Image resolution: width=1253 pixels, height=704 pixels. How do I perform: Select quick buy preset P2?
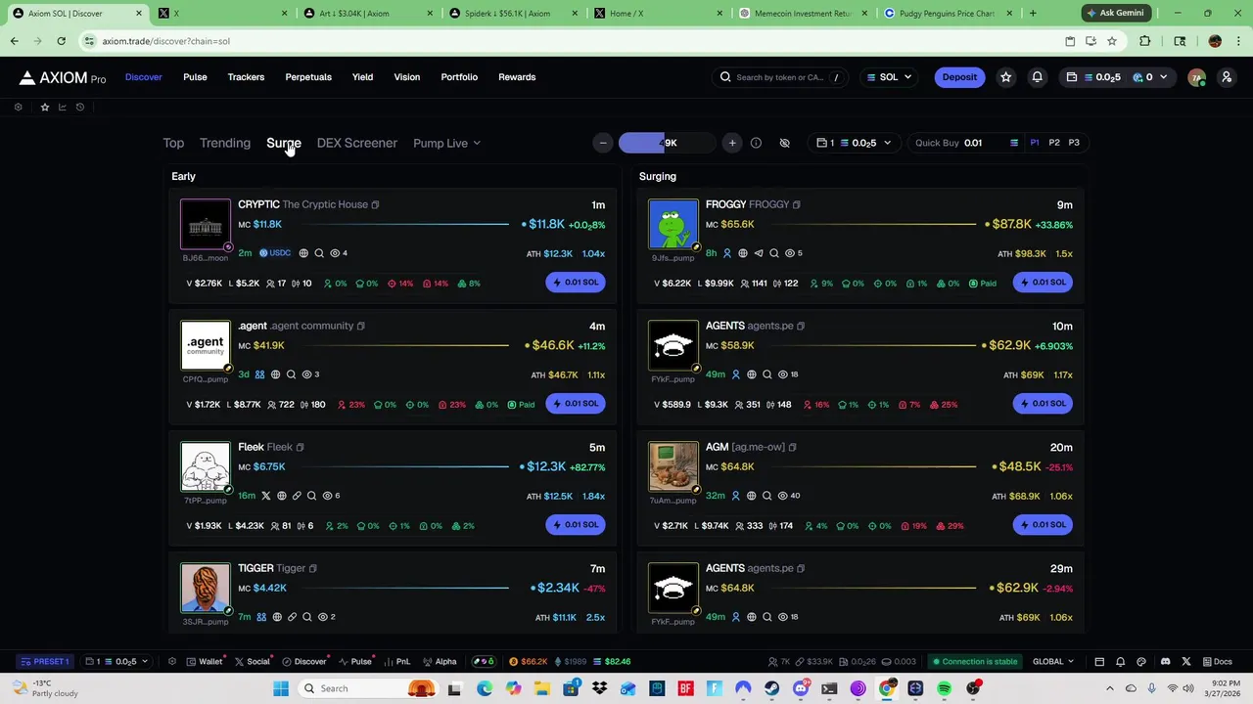[1054, 143]
